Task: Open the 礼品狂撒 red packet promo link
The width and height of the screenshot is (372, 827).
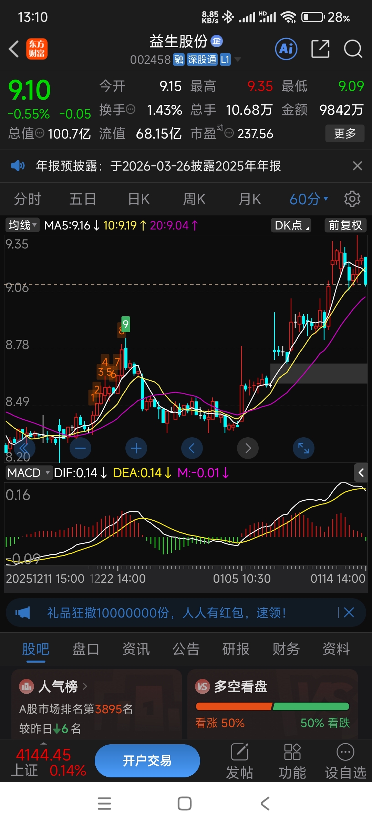Action: [166, 613]
